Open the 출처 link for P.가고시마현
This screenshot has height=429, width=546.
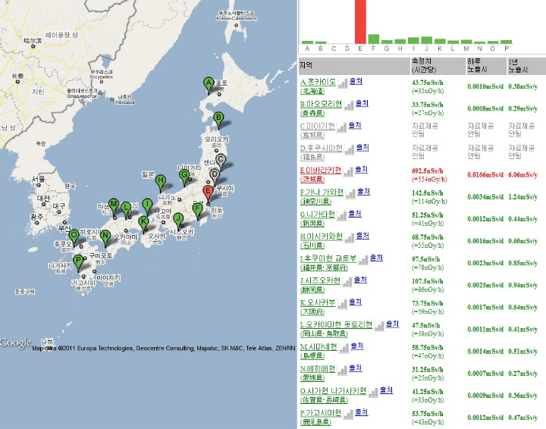(361, 413)
